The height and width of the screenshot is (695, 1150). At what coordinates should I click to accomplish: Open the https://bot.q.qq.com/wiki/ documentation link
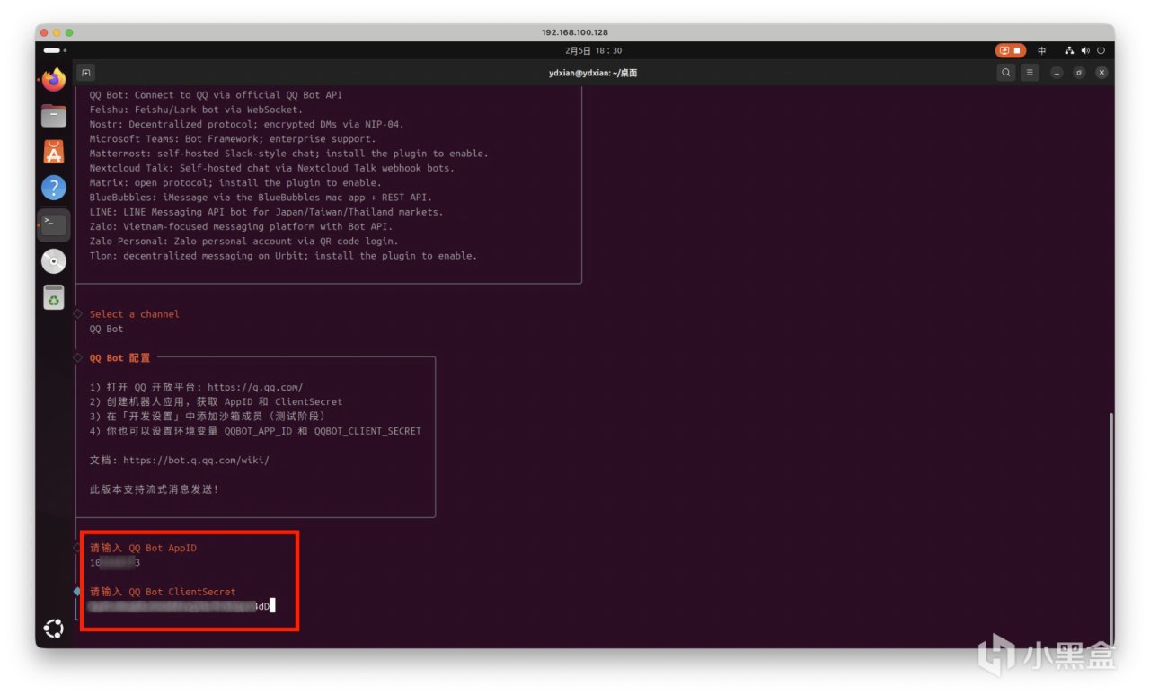pos(196,460)
